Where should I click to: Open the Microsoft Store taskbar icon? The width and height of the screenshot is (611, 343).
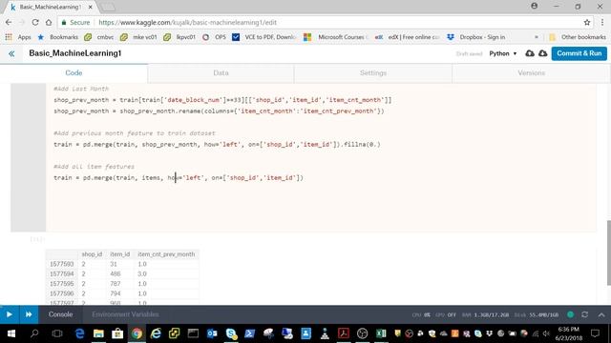(x=117, y=333)
